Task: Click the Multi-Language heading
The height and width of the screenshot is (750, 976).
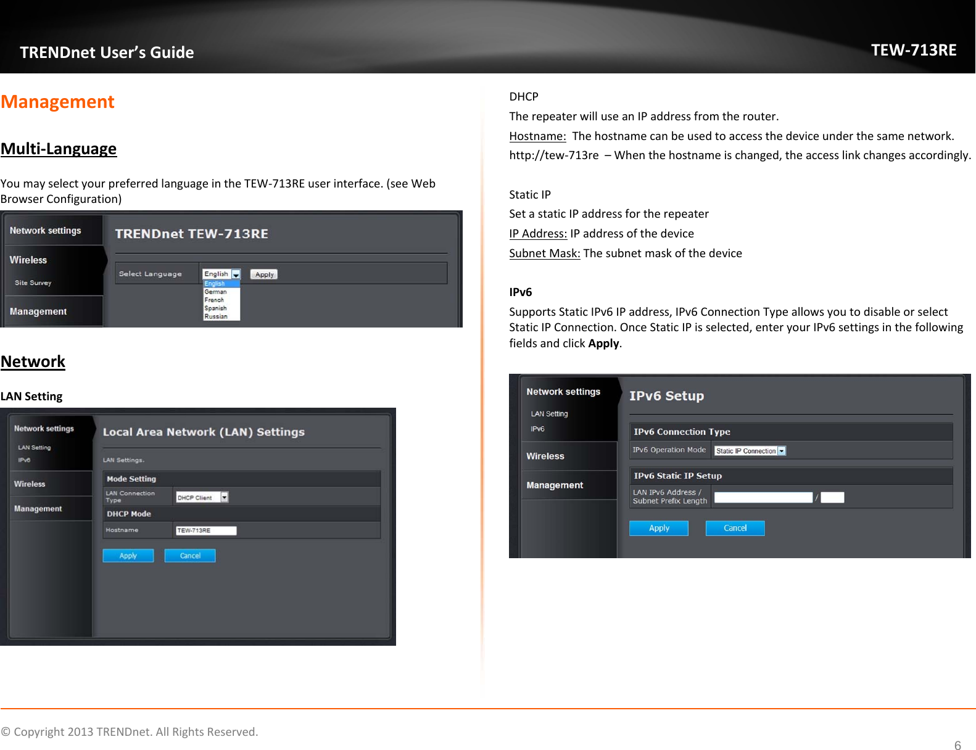Action: click(59, 149)
